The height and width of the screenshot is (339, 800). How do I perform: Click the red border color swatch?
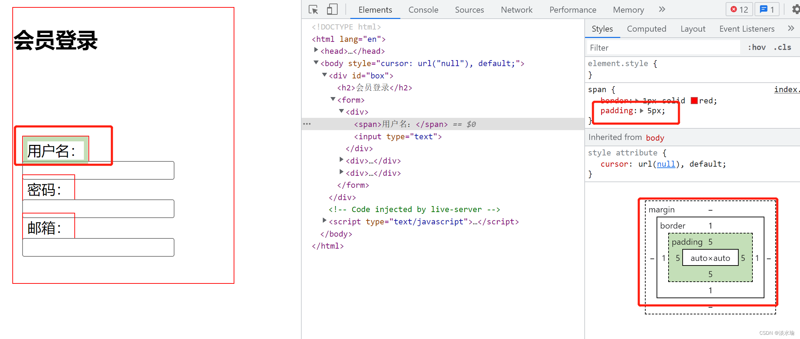click(694, 101)
